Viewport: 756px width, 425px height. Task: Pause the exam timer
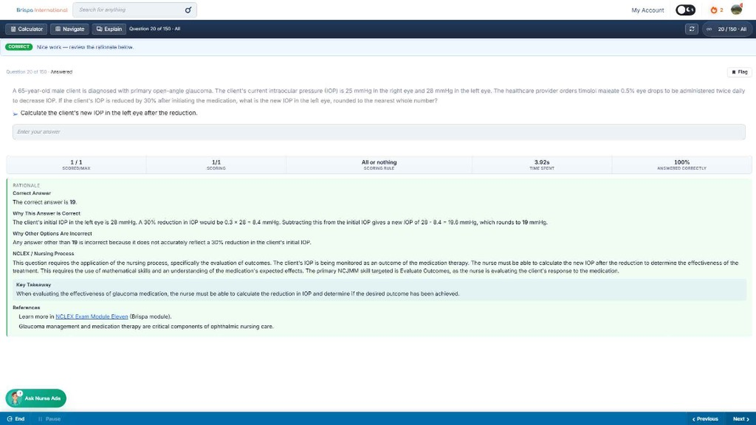pos(49,419)
